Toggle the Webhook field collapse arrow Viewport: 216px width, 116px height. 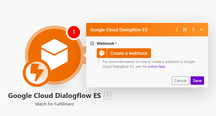click(x=92, y=43)
